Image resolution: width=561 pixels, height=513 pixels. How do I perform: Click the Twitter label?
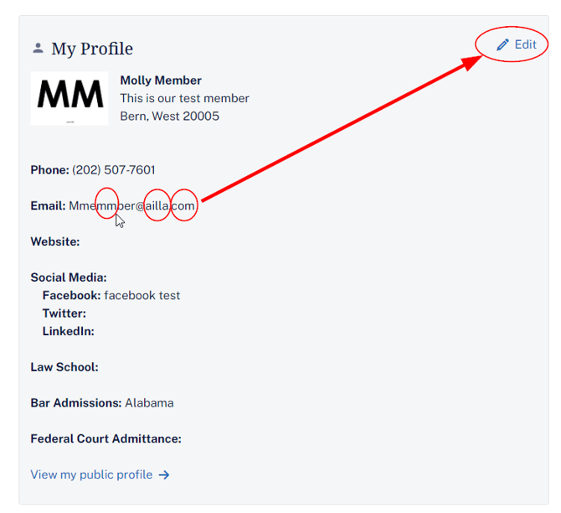click(64, 313)
